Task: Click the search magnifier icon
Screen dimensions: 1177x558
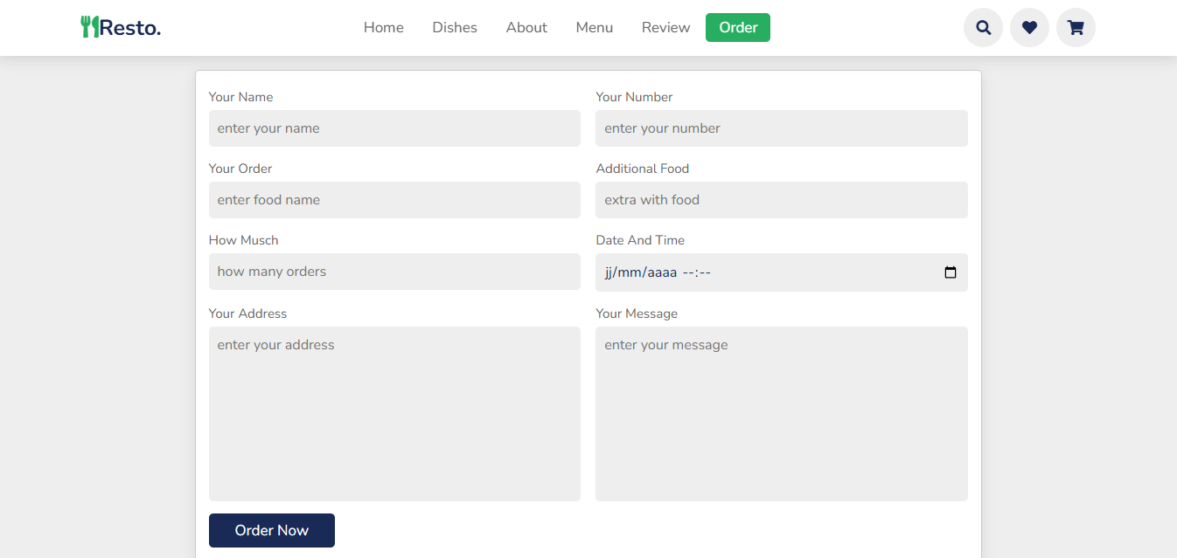Action: pos(983,28)
